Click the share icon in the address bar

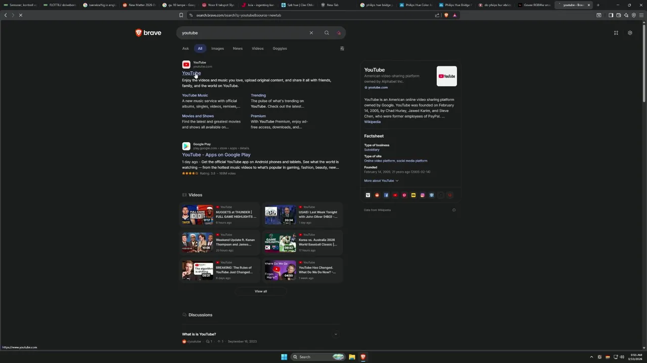pos(437,15)
